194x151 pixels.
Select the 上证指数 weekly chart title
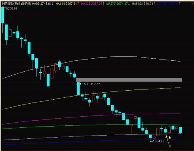[16, 4]
